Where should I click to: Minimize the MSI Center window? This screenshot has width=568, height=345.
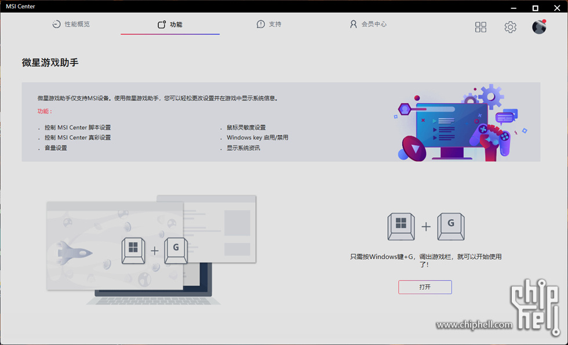(514, 7)
